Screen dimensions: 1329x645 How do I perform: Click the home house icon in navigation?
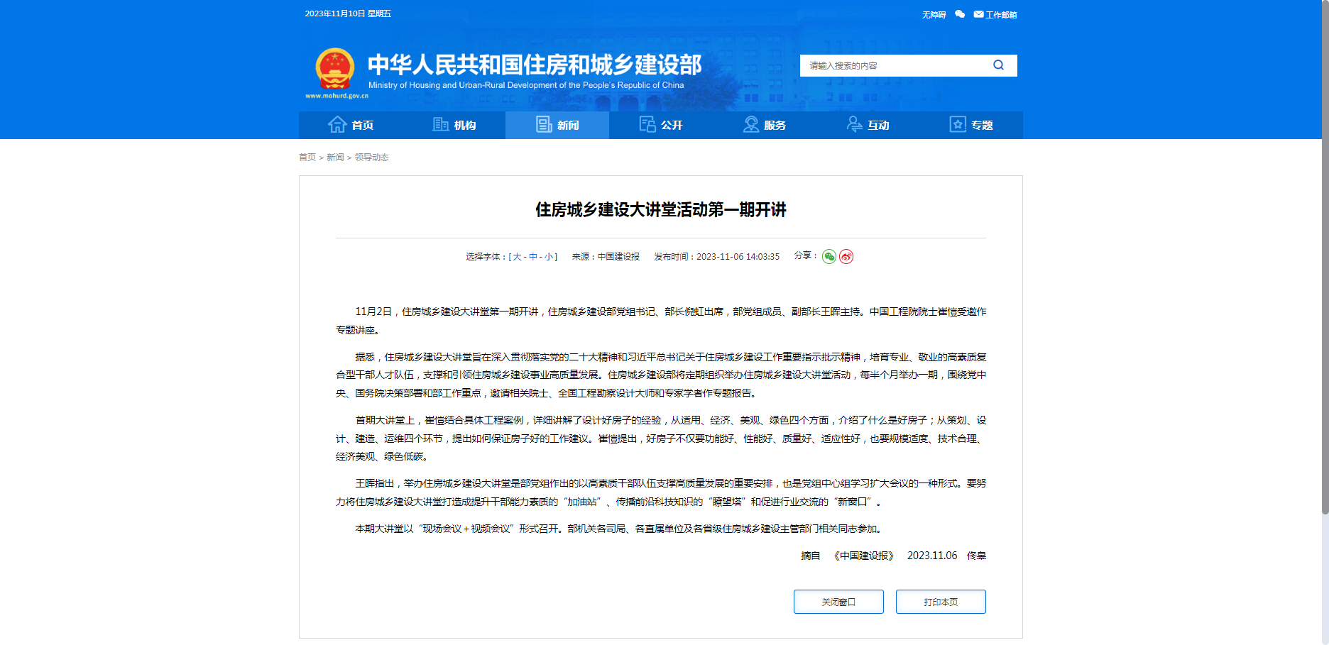click(337, 124)
